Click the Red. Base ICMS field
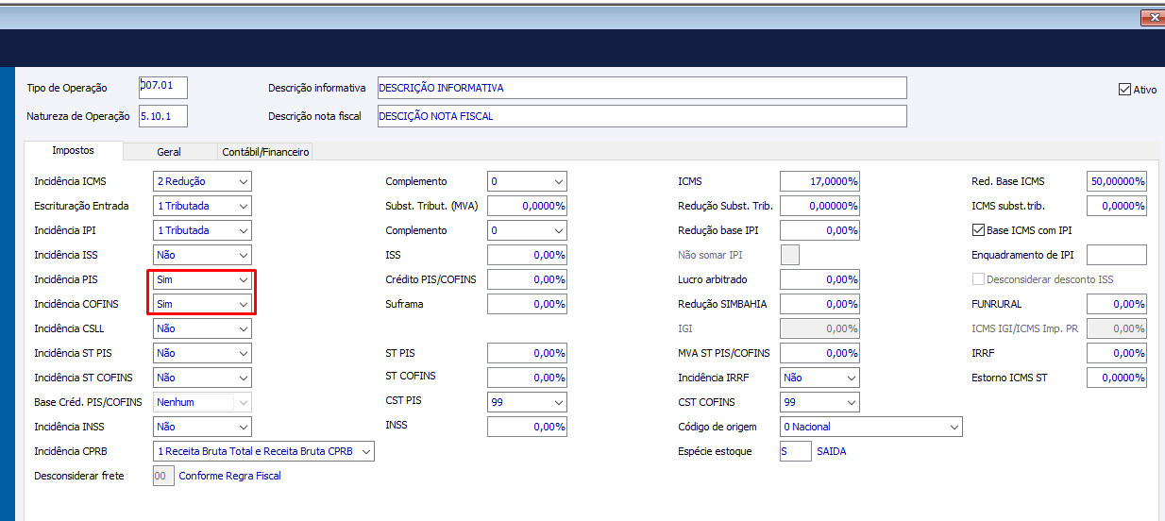The image size is (1165, 521). click(x=1116, y=181)
